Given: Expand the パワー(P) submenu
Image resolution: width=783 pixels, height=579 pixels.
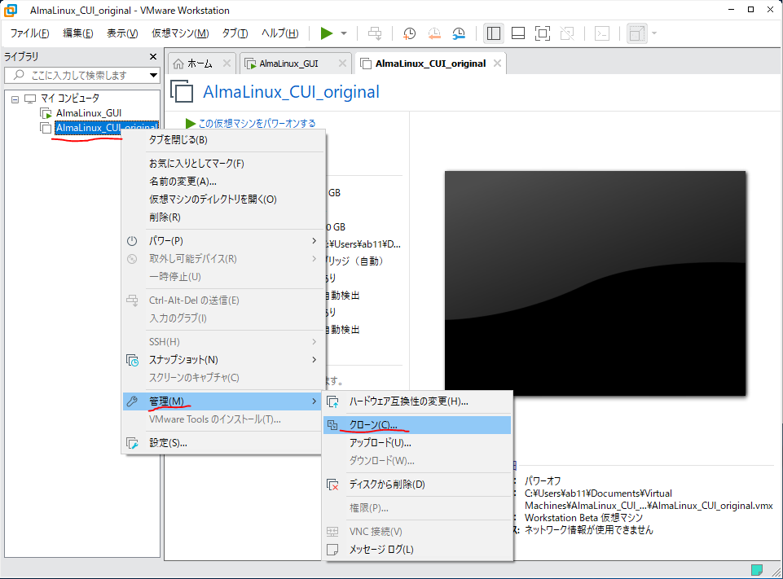Looking at the screenshot, I should tap(222, 241).
